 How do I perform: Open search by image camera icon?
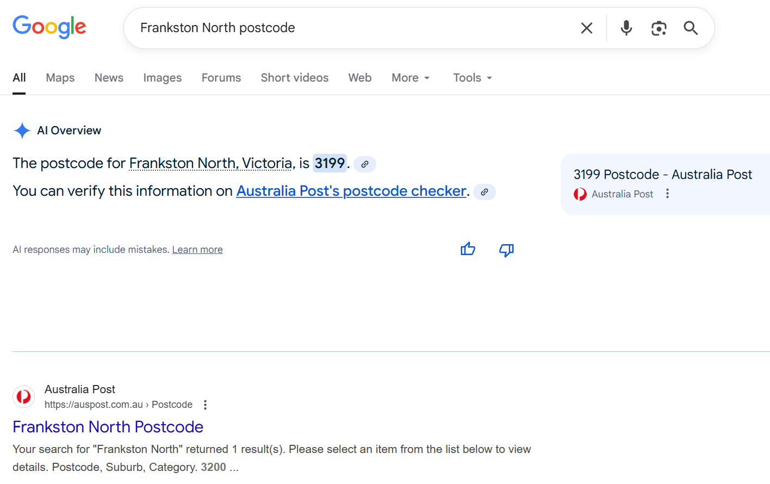[659, 28]
